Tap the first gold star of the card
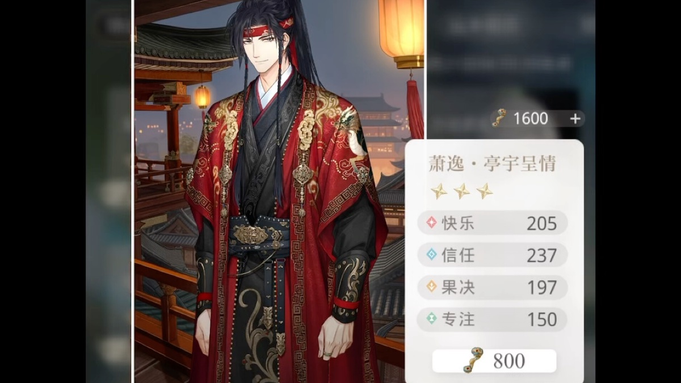This screenshot has height=383, width=681. [x=438, y=191]
